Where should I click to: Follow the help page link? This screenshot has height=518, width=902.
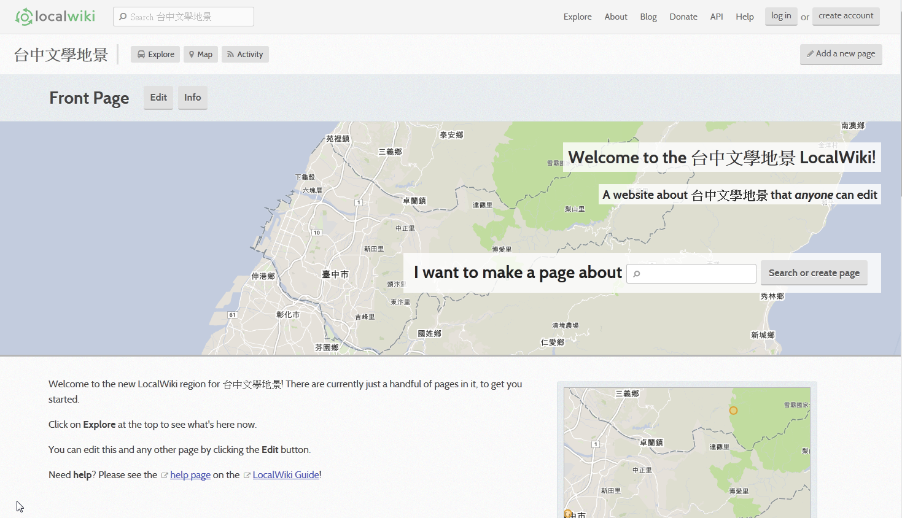tap(190, 475)
